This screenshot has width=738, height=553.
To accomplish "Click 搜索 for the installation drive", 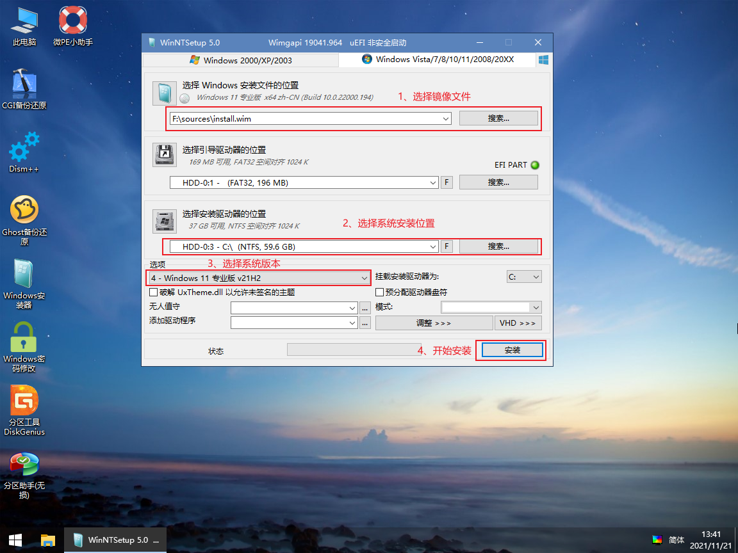I will click(498, 246).
